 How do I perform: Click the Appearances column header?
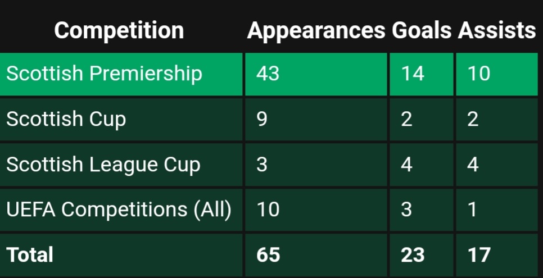click(316, 31)
